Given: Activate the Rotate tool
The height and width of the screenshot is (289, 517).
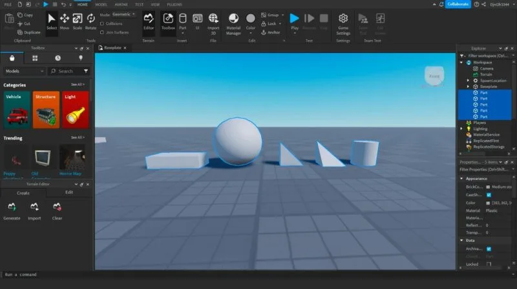Looking at the screenshot, I should click(x=90, y=22).
